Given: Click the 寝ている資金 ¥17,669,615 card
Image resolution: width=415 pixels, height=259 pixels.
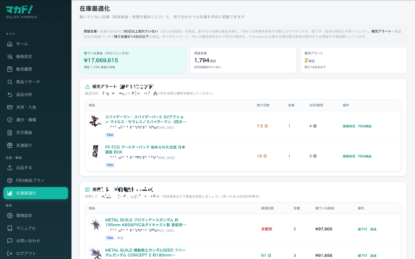Looking at the screenshot, I should (133, 60).
